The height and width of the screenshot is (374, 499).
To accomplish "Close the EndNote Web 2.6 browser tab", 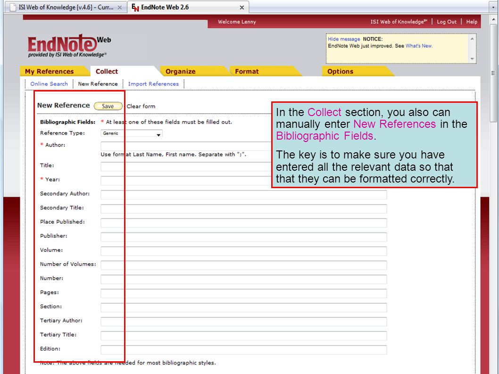I will pyautogui.click(x=242, y=8).
